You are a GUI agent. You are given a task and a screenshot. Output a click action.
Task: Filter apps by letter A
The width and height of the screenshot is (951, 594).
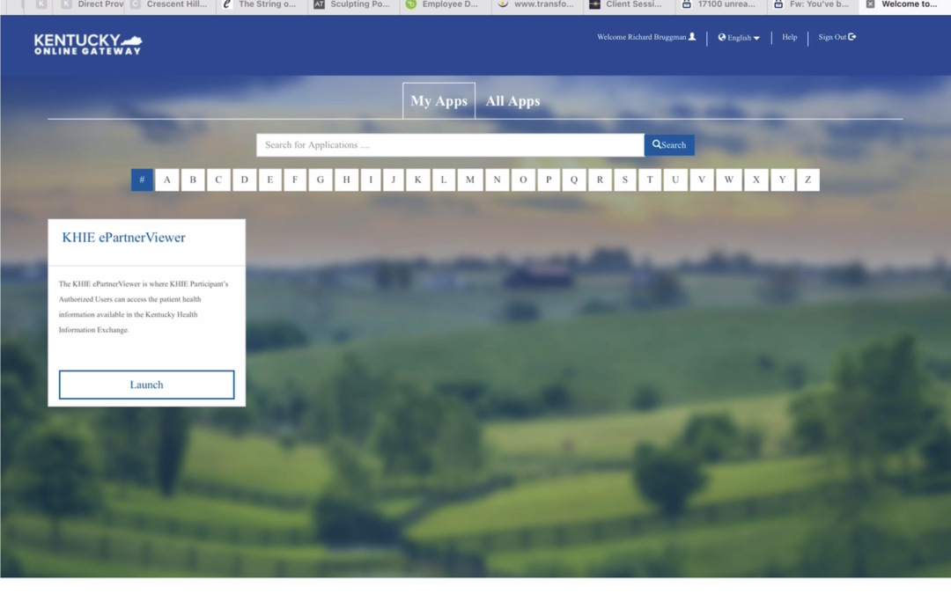pos(166,180)
